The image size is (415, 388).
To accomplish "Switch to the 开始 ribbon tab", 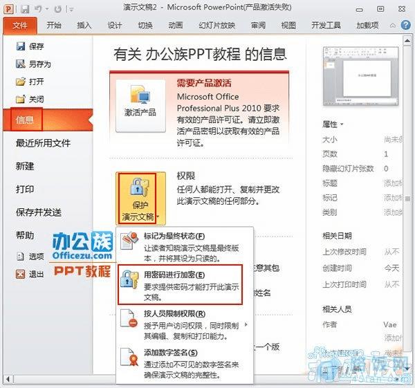I will tap(54, 26).
